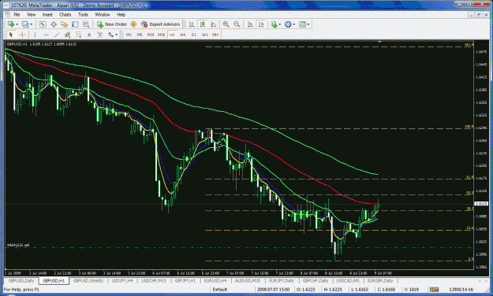
Task: Set timeframe to MN
Action: pos(215,35)
